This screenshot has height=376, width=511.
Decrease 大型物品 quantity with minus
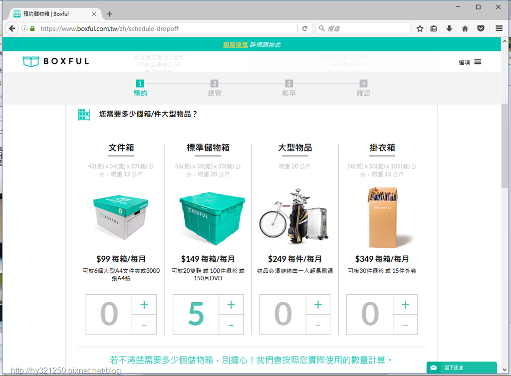(318, 325)
